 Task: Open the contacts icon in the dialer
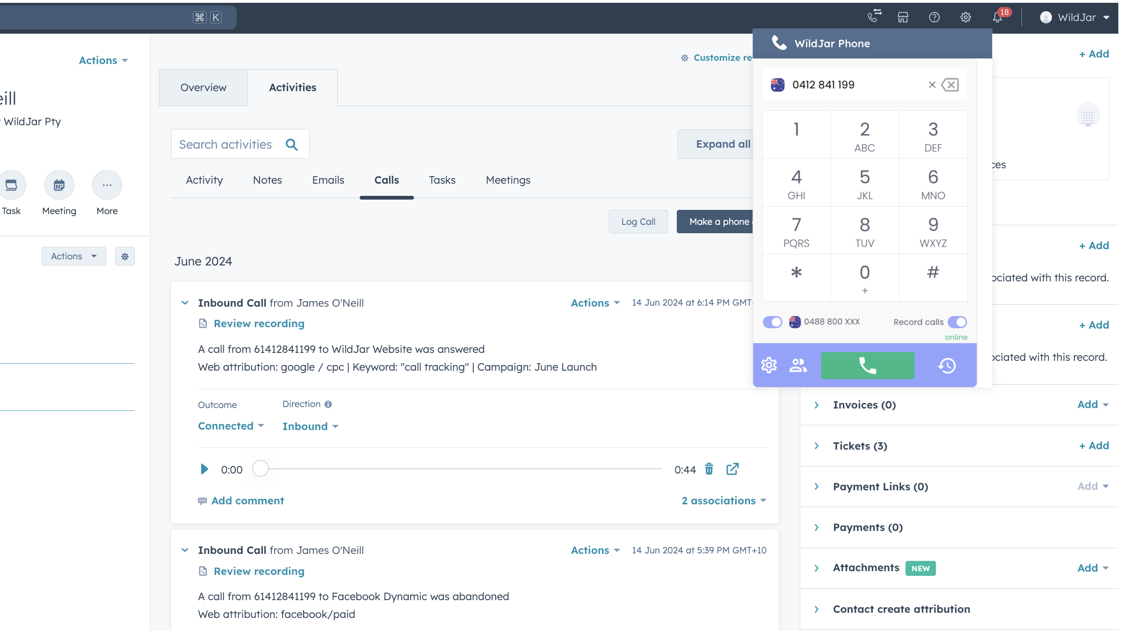tap(798, 366)
